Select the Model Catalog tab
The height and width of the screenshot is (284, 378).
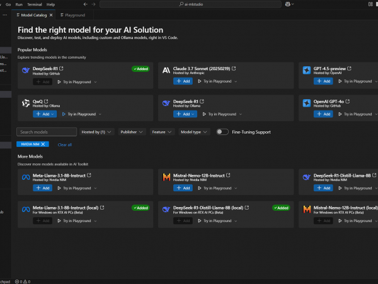coord(32,15)
